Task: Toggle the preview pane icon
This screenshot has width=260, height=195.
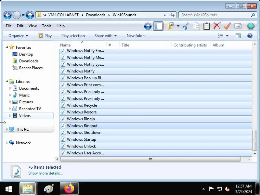Action: [x=238, y=36]
